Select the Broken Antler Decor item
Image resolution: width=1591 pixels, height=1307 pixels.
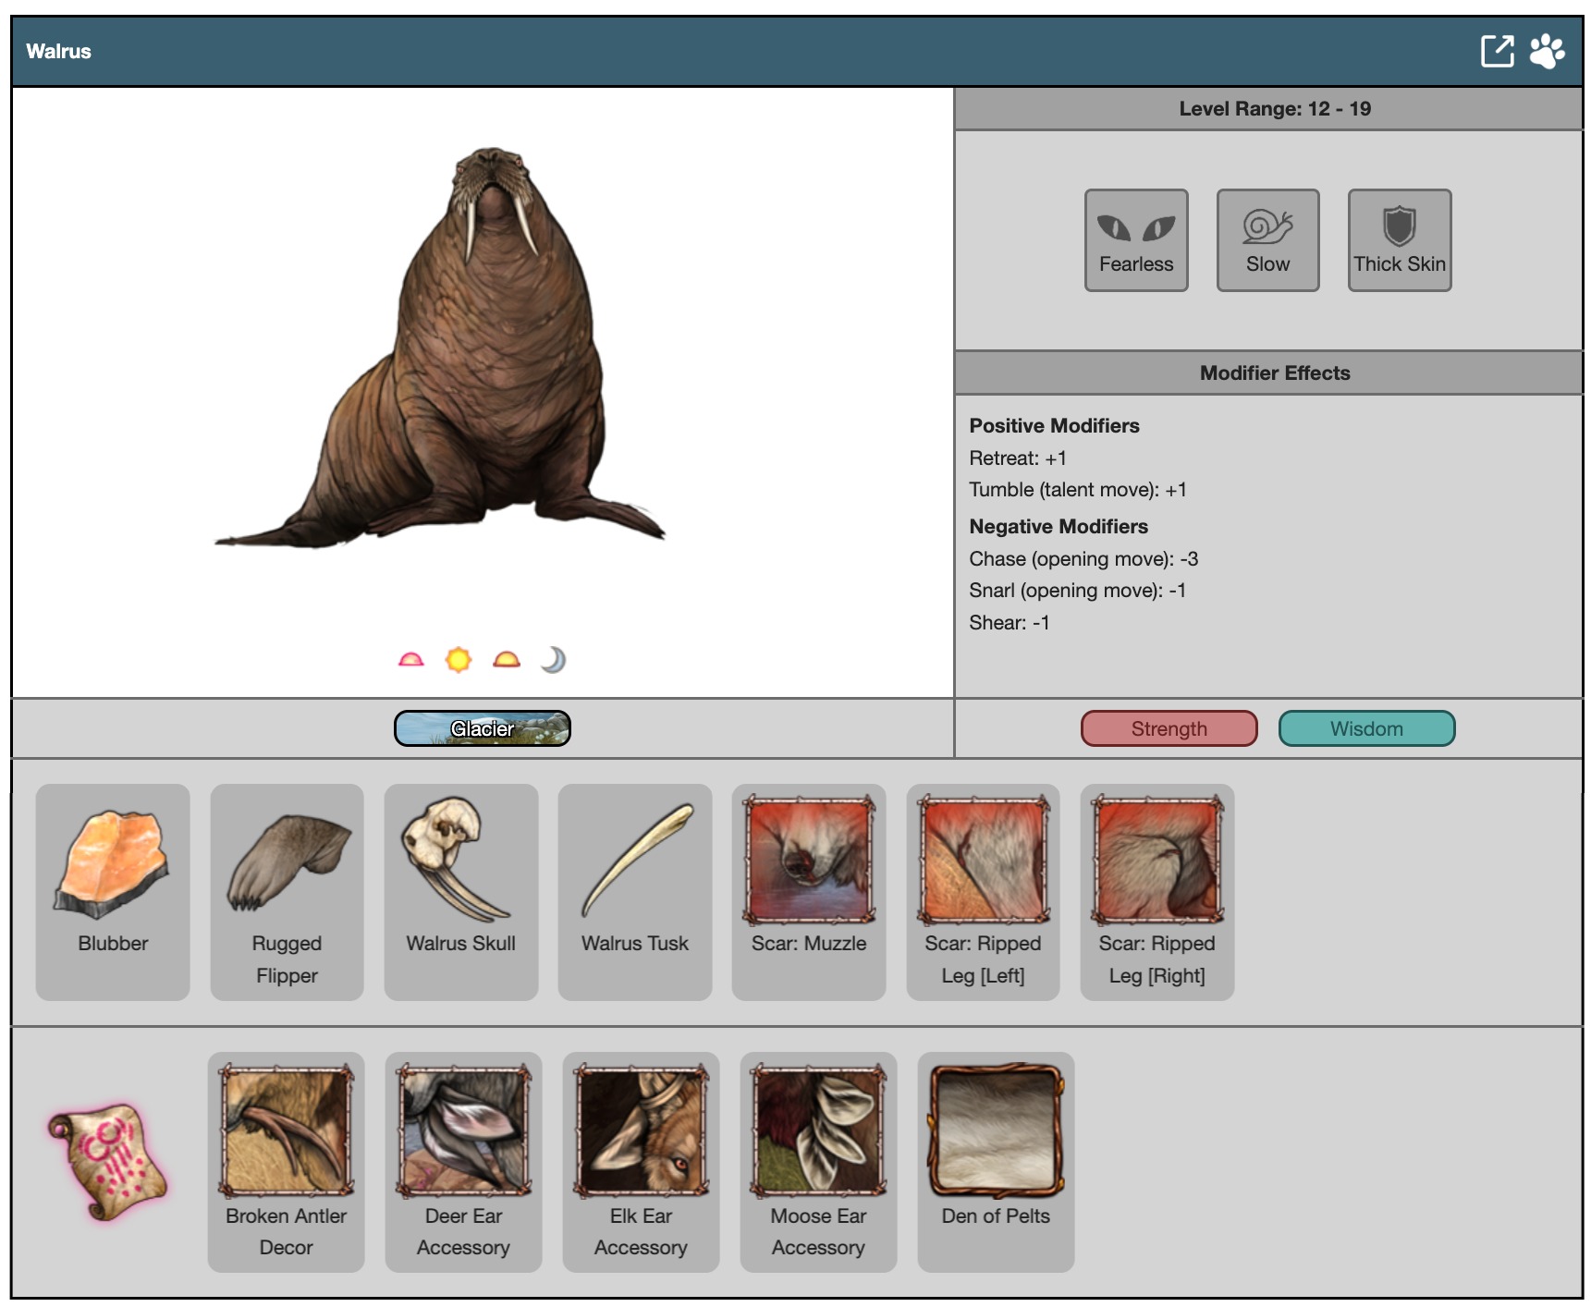(x=286, y=1161)
